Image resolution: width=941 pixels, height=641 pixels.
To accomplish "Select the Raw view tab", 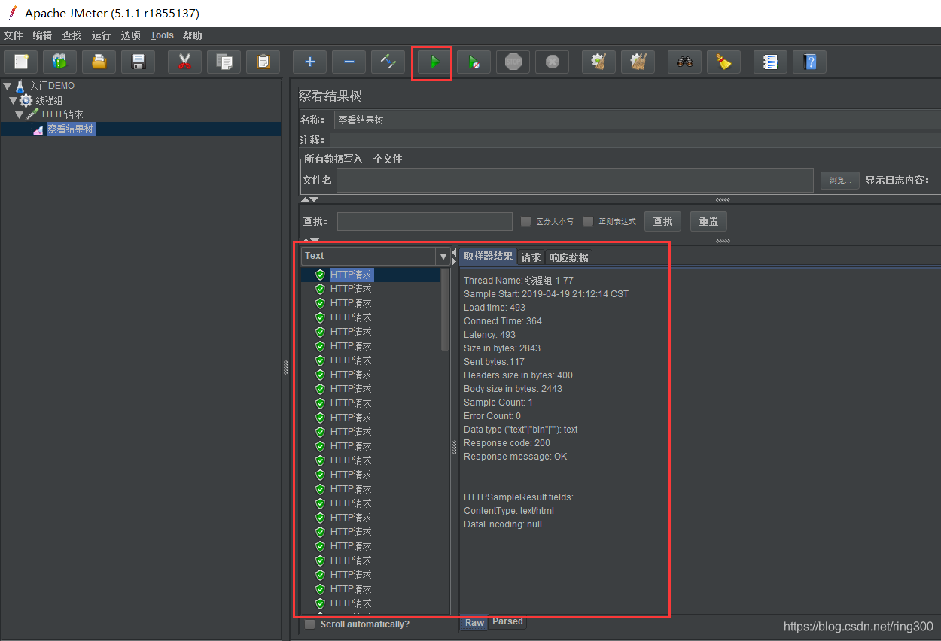I will pos(474,622).
